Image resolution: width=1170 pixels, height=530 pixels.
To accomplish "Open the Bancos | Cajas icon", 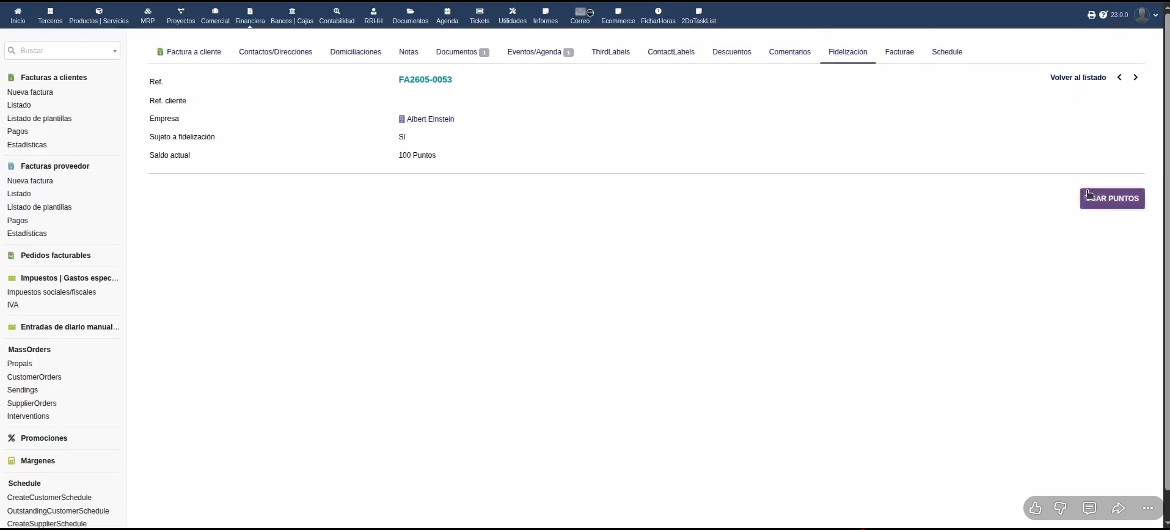I will (x=292, y=11).
